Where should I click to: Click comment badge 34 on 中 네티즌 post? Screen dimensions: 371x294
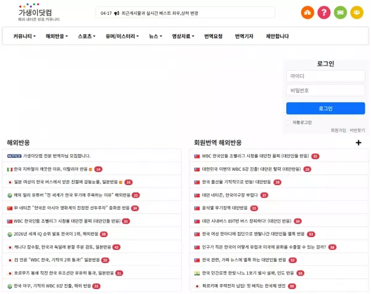pyautogui.click(x=135, y=208)
